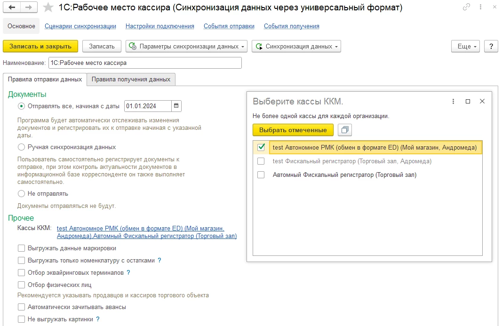Open "Сценарии синхронизации" section
The image size is (502, 326).
coord(80,26)
